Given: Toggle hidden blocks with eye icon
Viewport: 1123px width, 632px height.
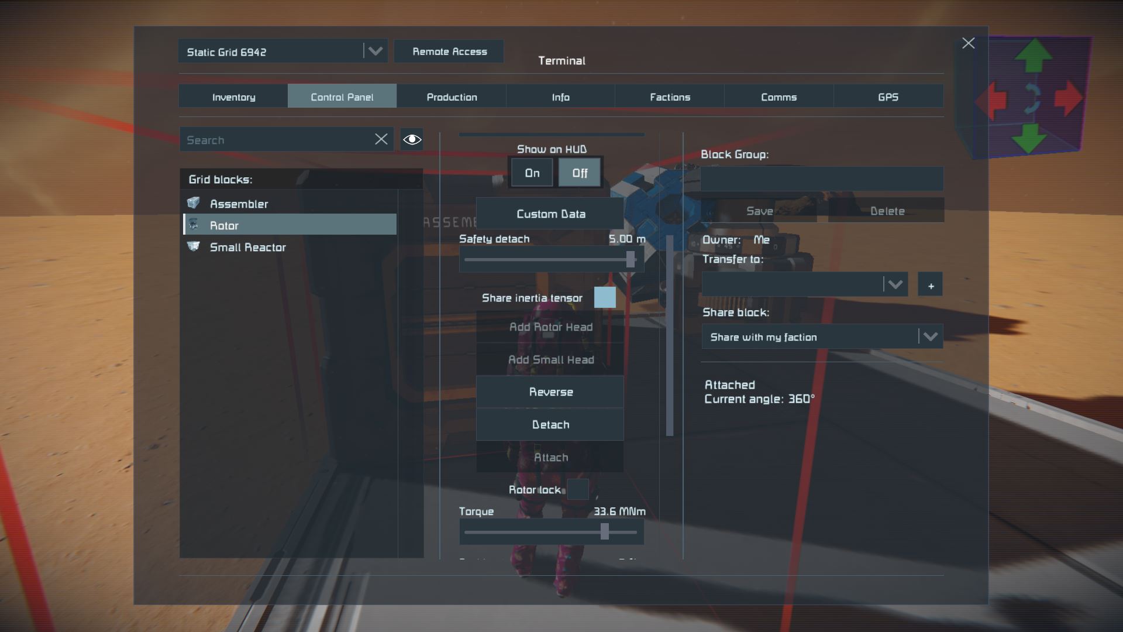Looking at the screenshot, I should [x=412, y=139].
